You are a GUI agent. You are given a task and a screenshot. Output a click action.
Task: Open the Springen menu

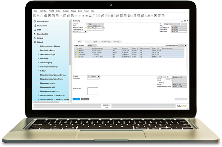point(66,11)
